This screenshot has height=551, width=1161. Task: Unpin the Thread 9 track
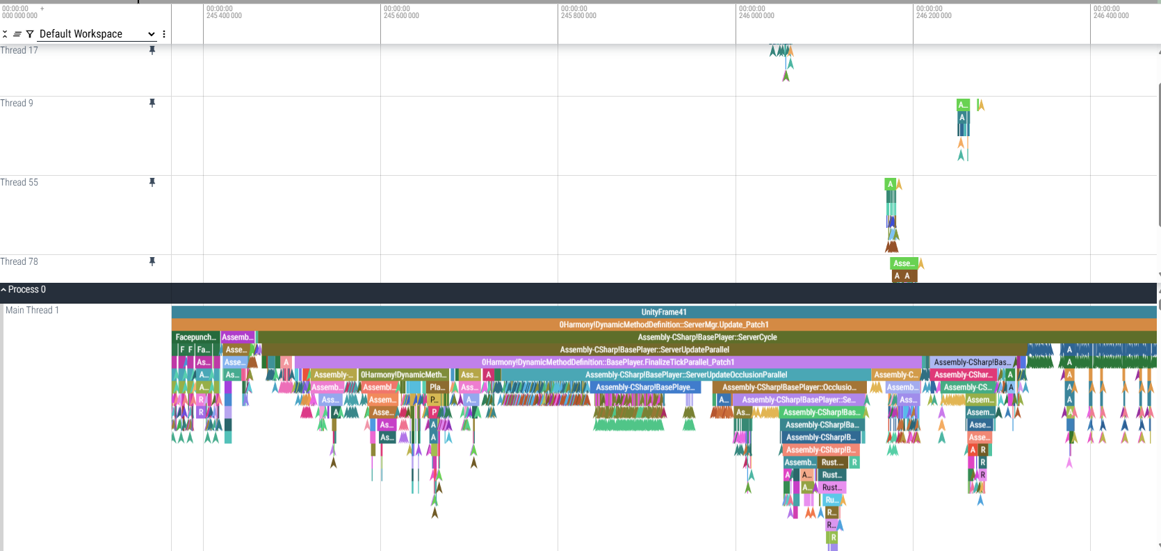point(152,103)
